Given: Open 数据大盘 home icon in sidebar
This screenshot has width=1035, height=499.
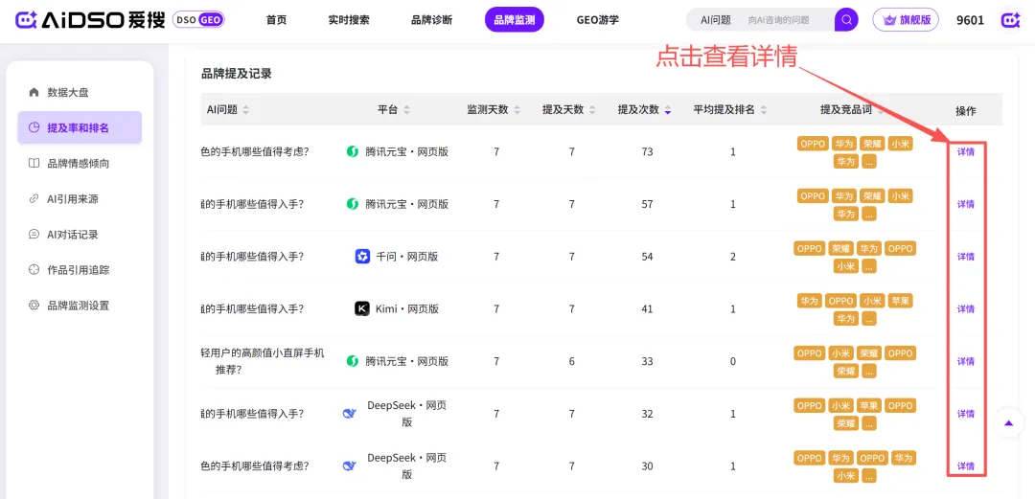Looking at the screenshot, I should pyautogui.click(x=34, y=92).
